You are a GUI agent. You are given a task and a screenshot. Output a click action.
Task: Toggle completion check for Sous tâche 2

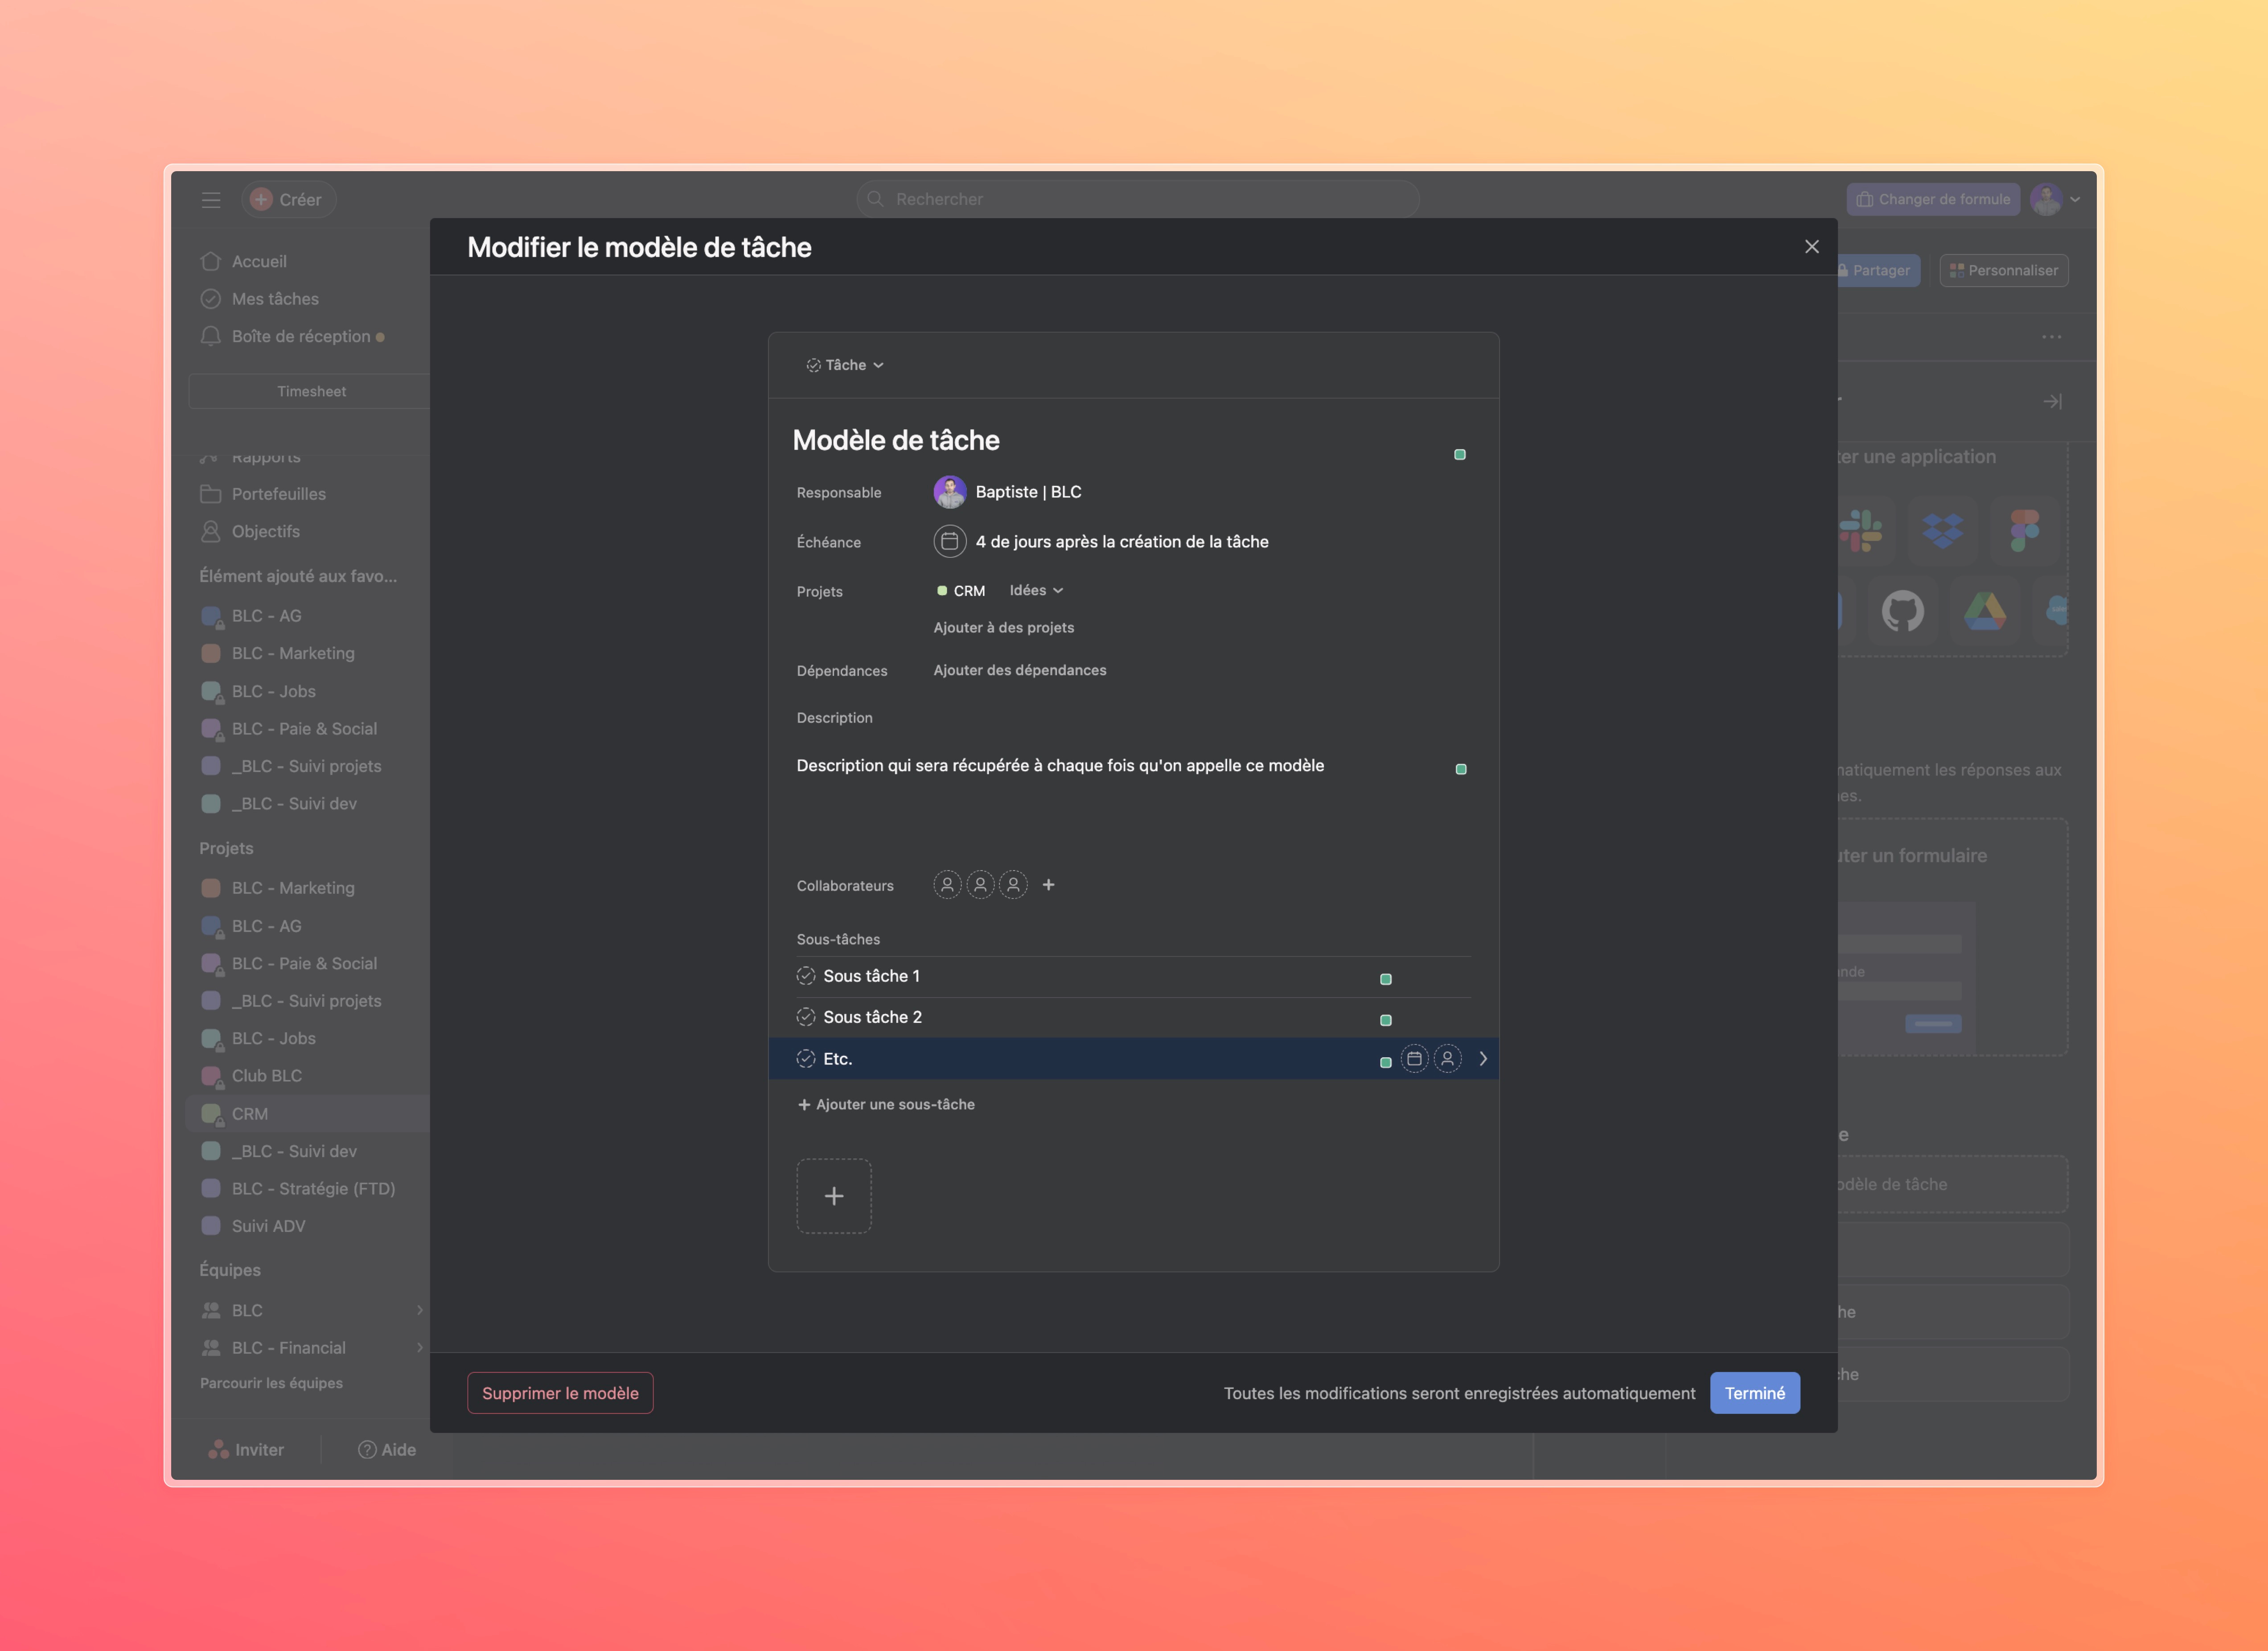coord(806,1017)
